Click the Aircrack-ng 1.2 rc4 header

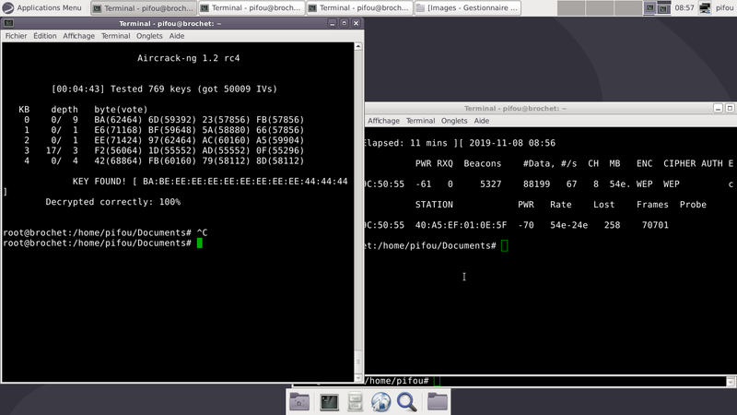pos(189,58)
